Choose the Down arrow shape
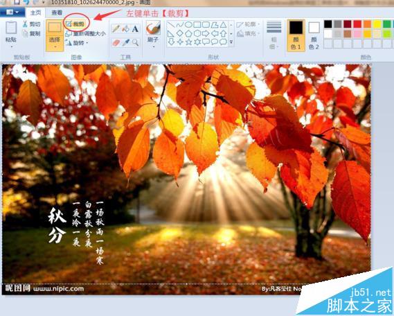This screenshot has height=316, width=394. pyautogui.click(x=171, y=42)
